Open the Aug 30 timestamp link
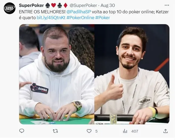The height and width of the screenshot is (140, 175). click(x=108, y=5)
